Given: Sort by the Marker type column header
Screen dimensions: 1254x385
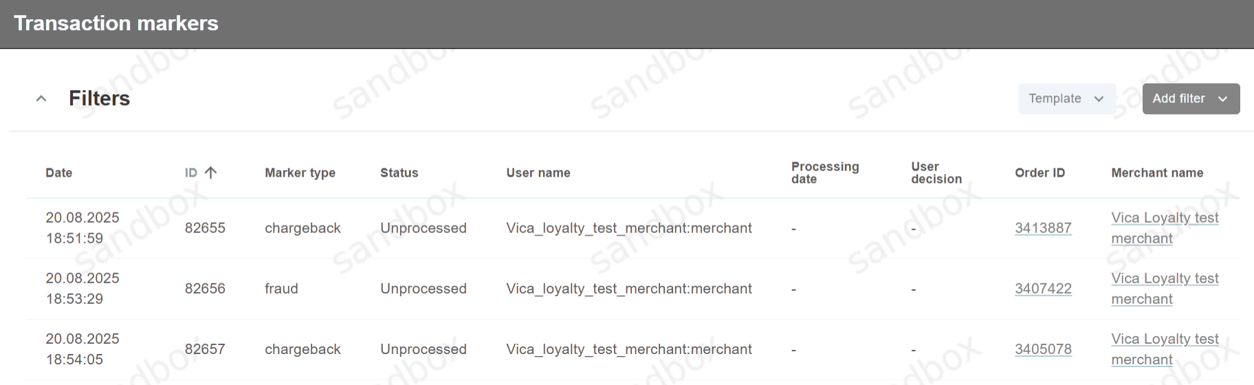Looking at the screenshot, I should click(300, 173).
